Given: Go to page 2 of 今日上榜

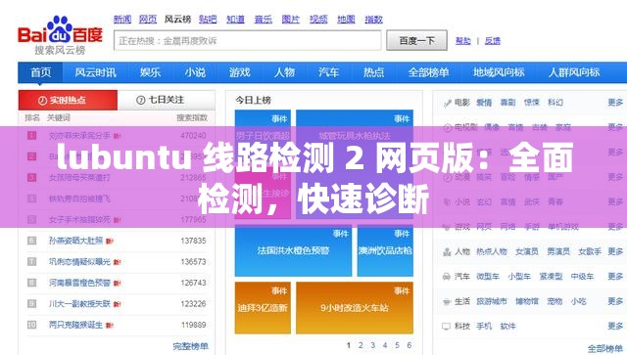Looking at the screenshot, I should 361,345.
